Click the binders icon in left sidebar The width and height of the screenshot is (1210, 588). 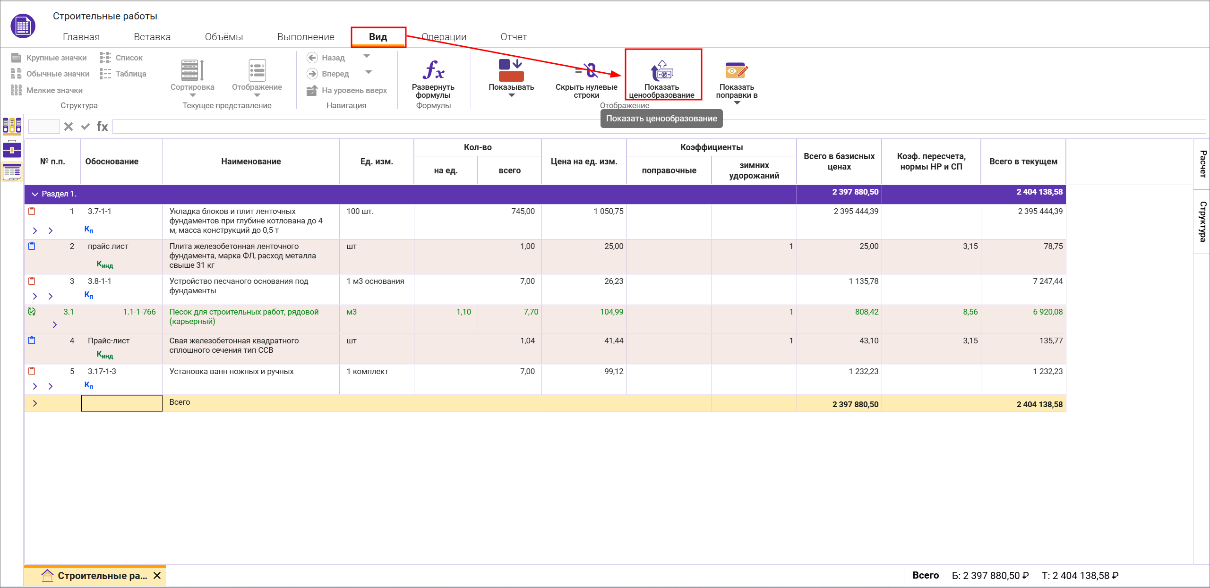click(x=12, y=126)
